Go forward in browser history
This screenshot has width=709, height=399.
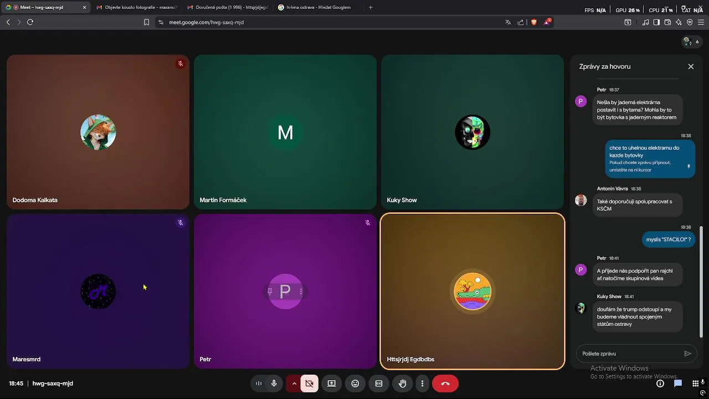pos(19,22)
